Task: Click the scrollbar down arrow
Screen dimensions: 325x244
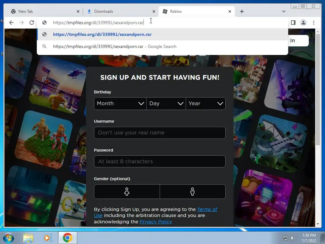Action: point(317,224)
